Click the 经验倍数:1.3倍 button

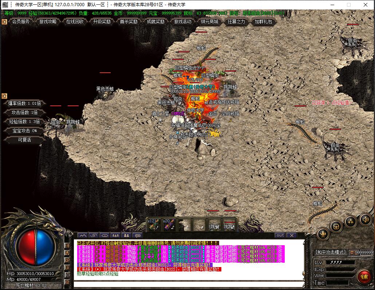coord(24,122)
